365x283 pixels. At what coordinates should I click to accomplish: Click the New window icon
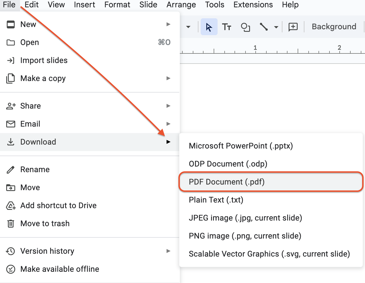[x=11, y=24]
